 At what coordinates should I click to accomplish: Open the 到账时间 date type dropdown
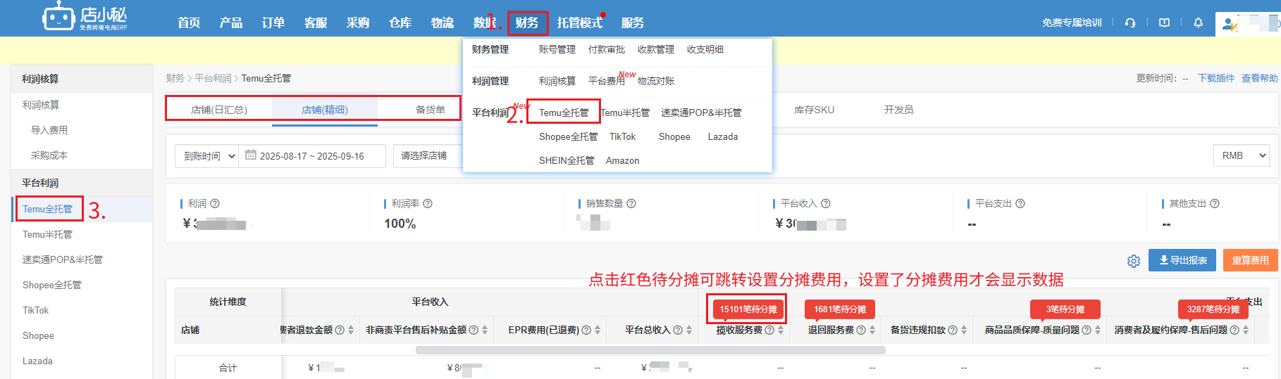[x=206, y=156]
